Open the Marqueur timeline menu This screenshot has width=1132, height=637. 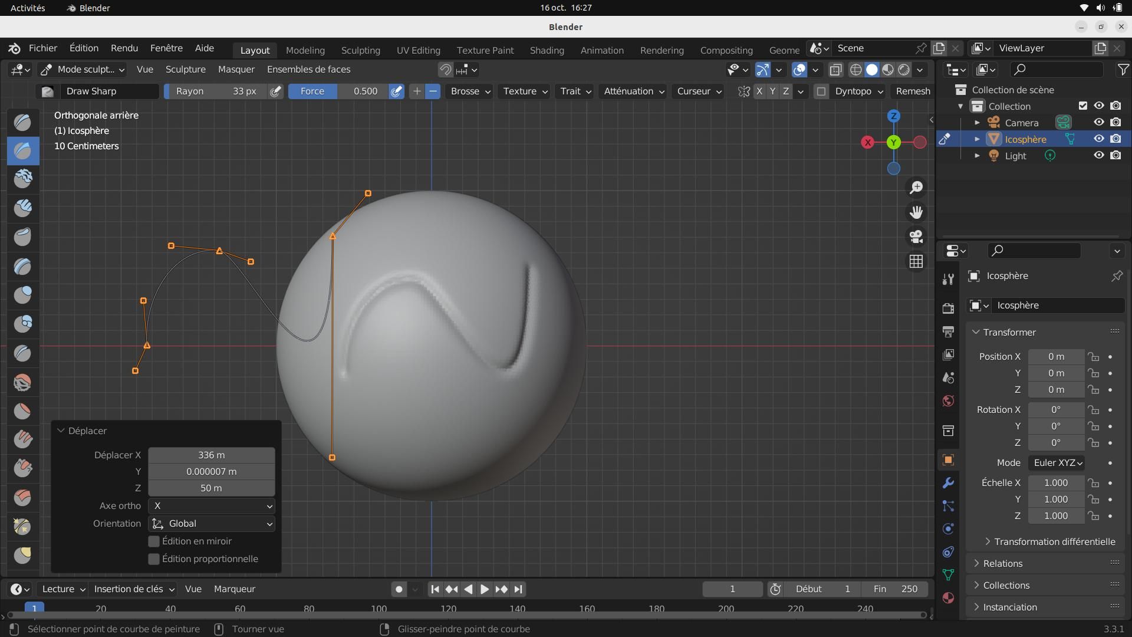[235, 589]
